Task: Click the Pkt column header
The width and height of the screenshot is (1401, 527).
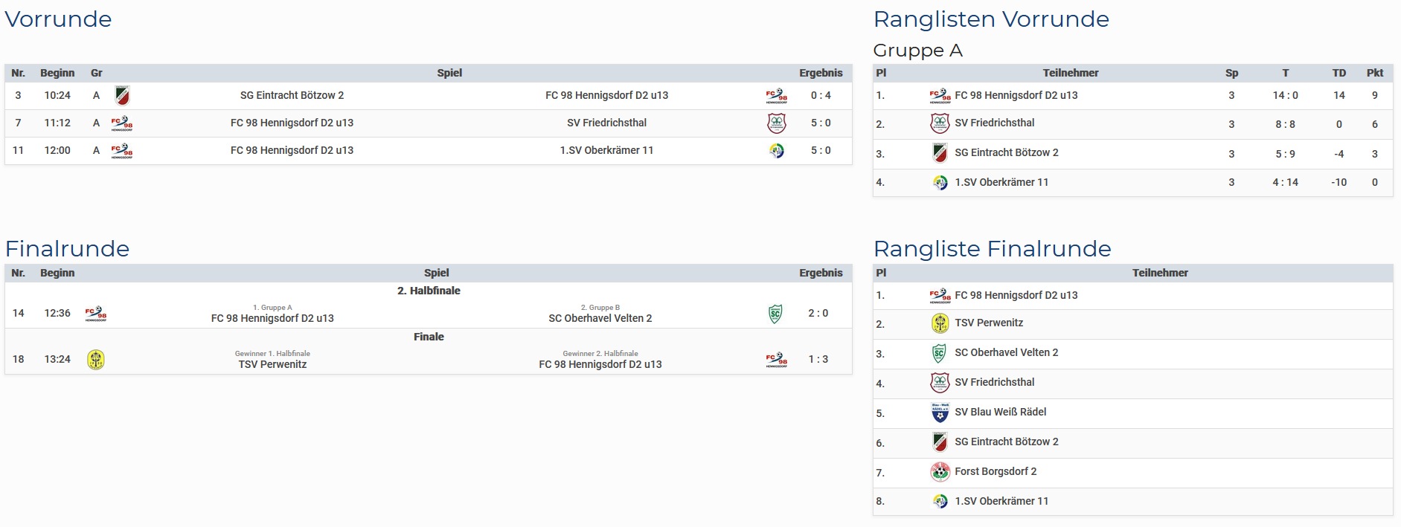Action: pyautogui.click(x=1374, y=73)
